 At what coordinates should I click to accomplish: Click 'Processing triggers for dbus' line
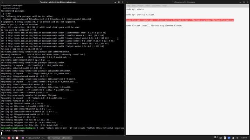click(31, 122)
